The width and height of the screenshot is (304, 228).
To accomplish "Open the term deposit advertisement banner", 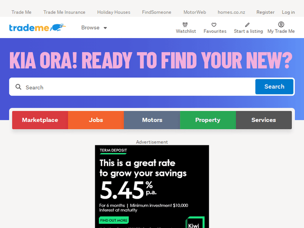I will (x=152, y=187).
